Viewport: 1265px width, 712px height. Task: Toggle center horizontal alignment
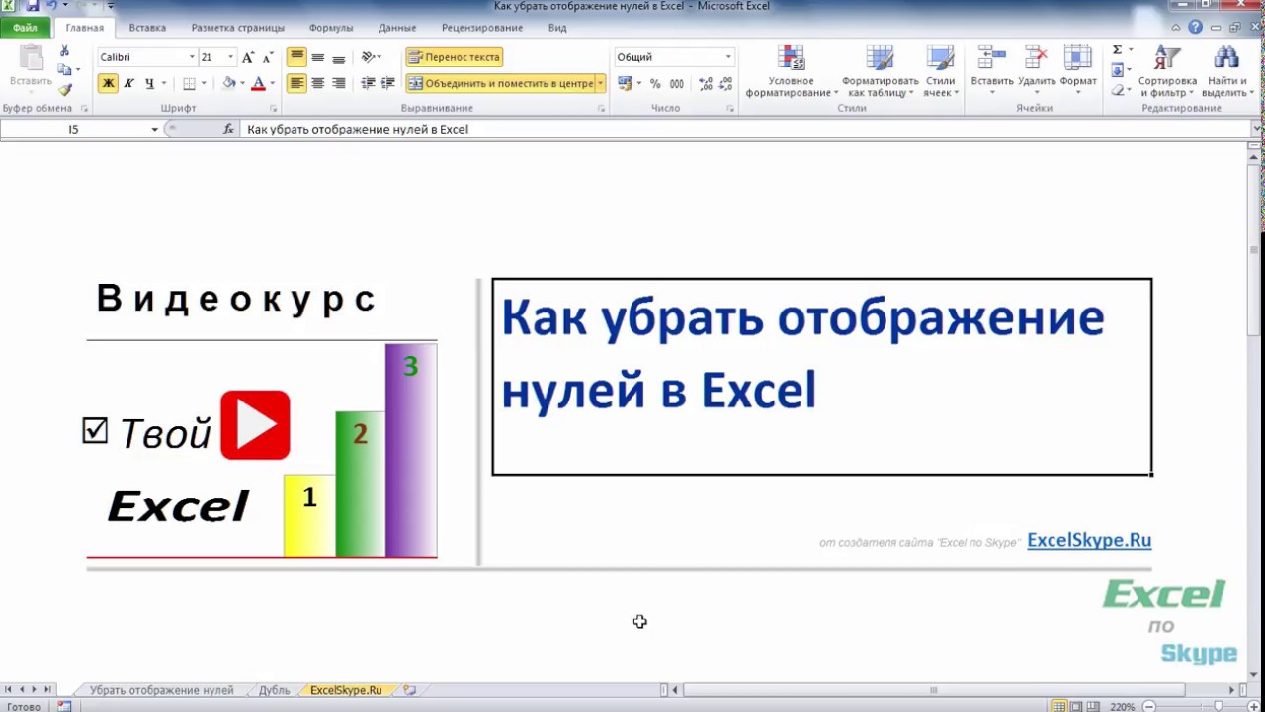coord(317,84)
